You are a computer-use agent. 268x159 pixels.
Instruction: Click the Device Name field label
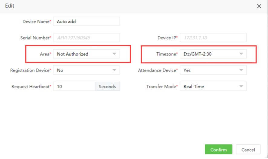pyautogui.click(x=36, y=22)
